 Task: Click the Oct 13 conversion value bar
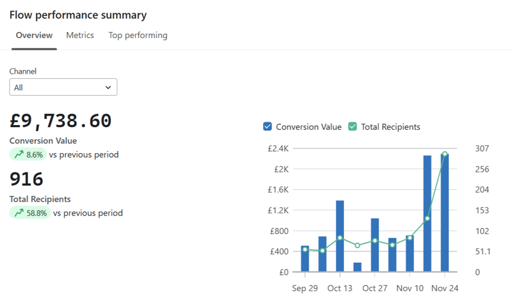coord(340,236)
